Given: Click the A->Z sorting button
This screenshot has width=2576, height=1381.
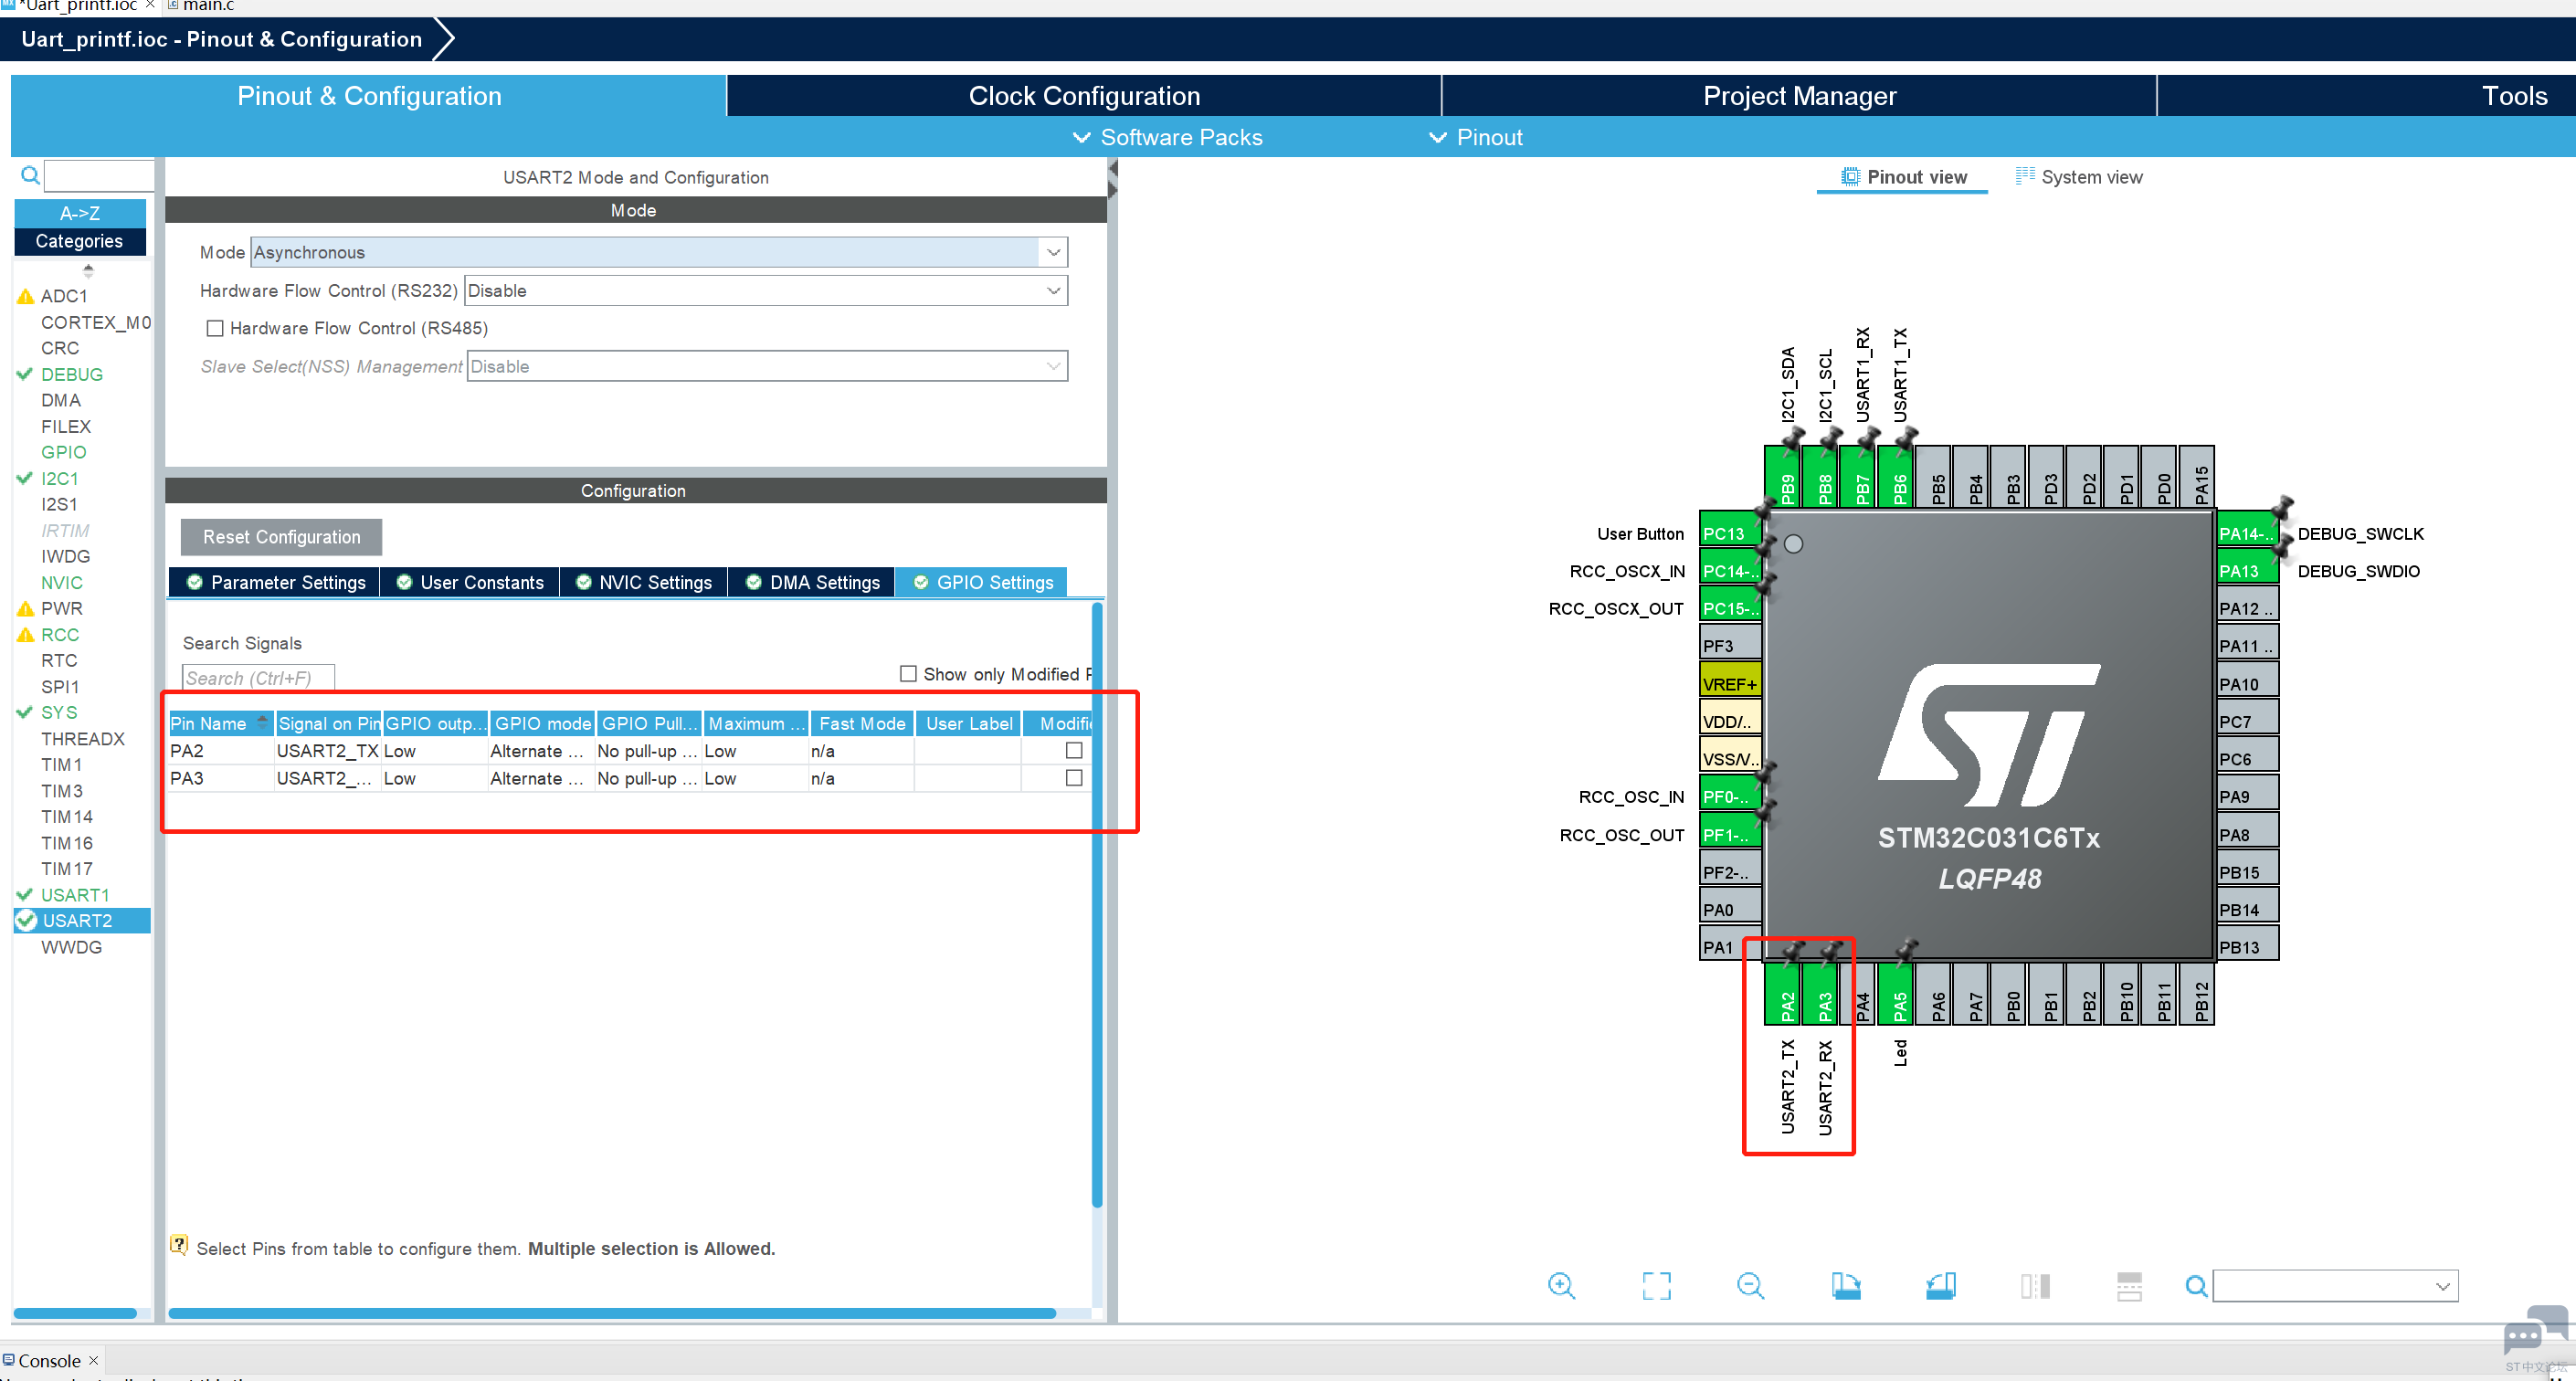Looking at the screenshot, I should coord(80,213).
